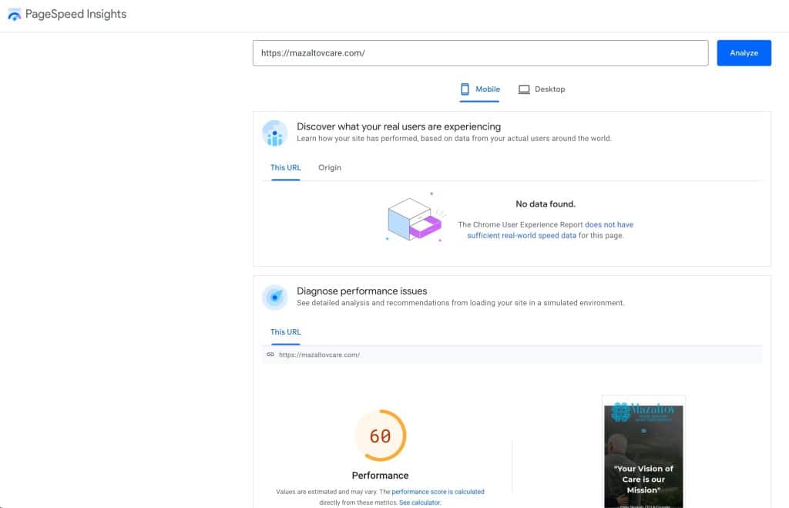The width and height of the screenshot is (789, 508).
Task: Click the empty box No data illustration
Action: tap(414, 219)
